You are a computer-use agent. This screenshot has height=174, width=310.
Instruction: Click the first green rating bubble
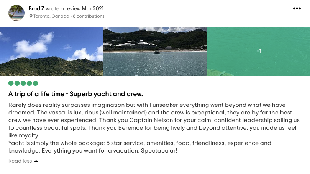[11, 83]
